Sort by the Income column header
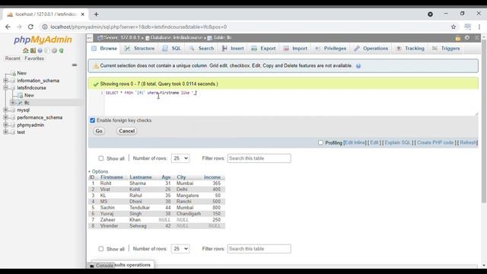This screenshot has height=274, width=487. coord(212,177)
